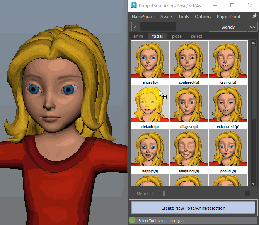Click the dark path input field
The height and width of the screenshot is (225, 259).
click(158, 27)
